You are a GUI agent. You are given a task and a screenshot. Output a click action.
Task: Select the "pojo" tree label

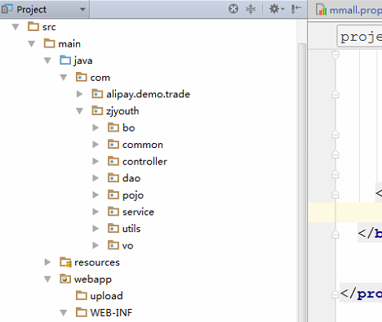[x=133, y=195]
